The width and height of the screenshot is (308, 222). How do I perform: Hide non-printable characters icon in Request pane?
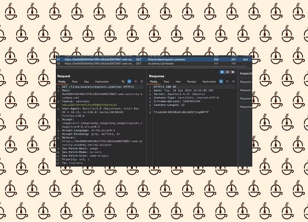click(x=123, y=81)
